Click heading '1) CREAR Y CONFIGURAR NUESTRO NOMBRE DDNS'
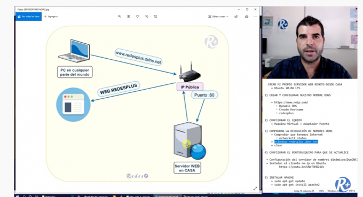The height and width of the screenshot is (197, 363). tap(298, 95)
